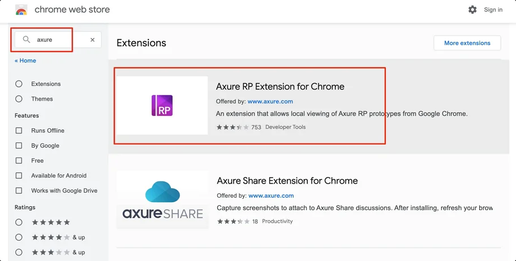Click the Productivity category label

277,221
